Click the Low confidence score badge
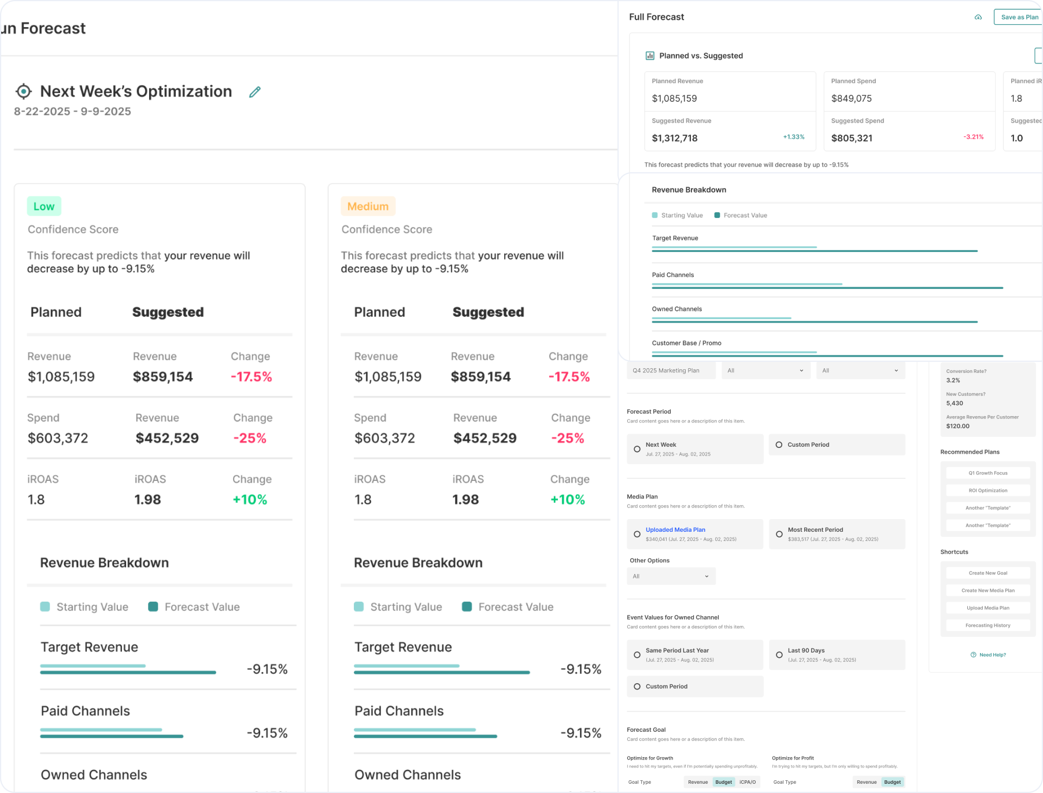 click(x=44, y=206)
